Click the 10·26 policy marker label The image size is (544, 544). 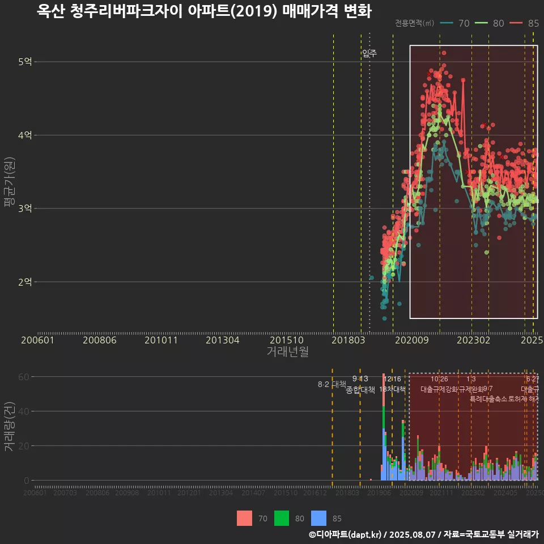[x=439, y=379]
